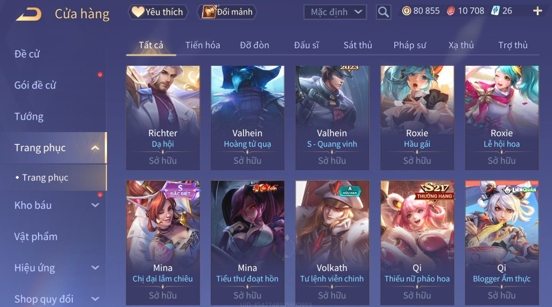Go to Tướng in the sidebar

[29, 116]
